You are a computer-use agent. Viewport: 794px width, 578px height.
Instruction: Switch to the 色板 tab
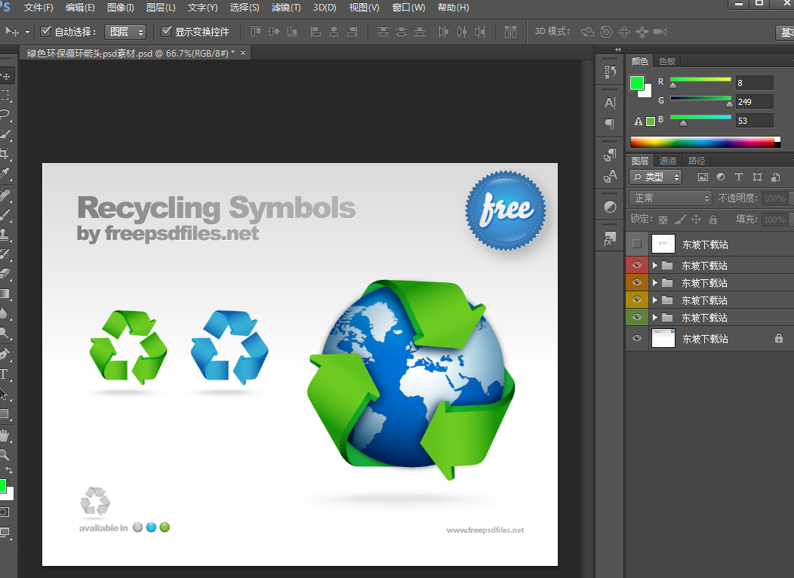[x=667, y=61]
